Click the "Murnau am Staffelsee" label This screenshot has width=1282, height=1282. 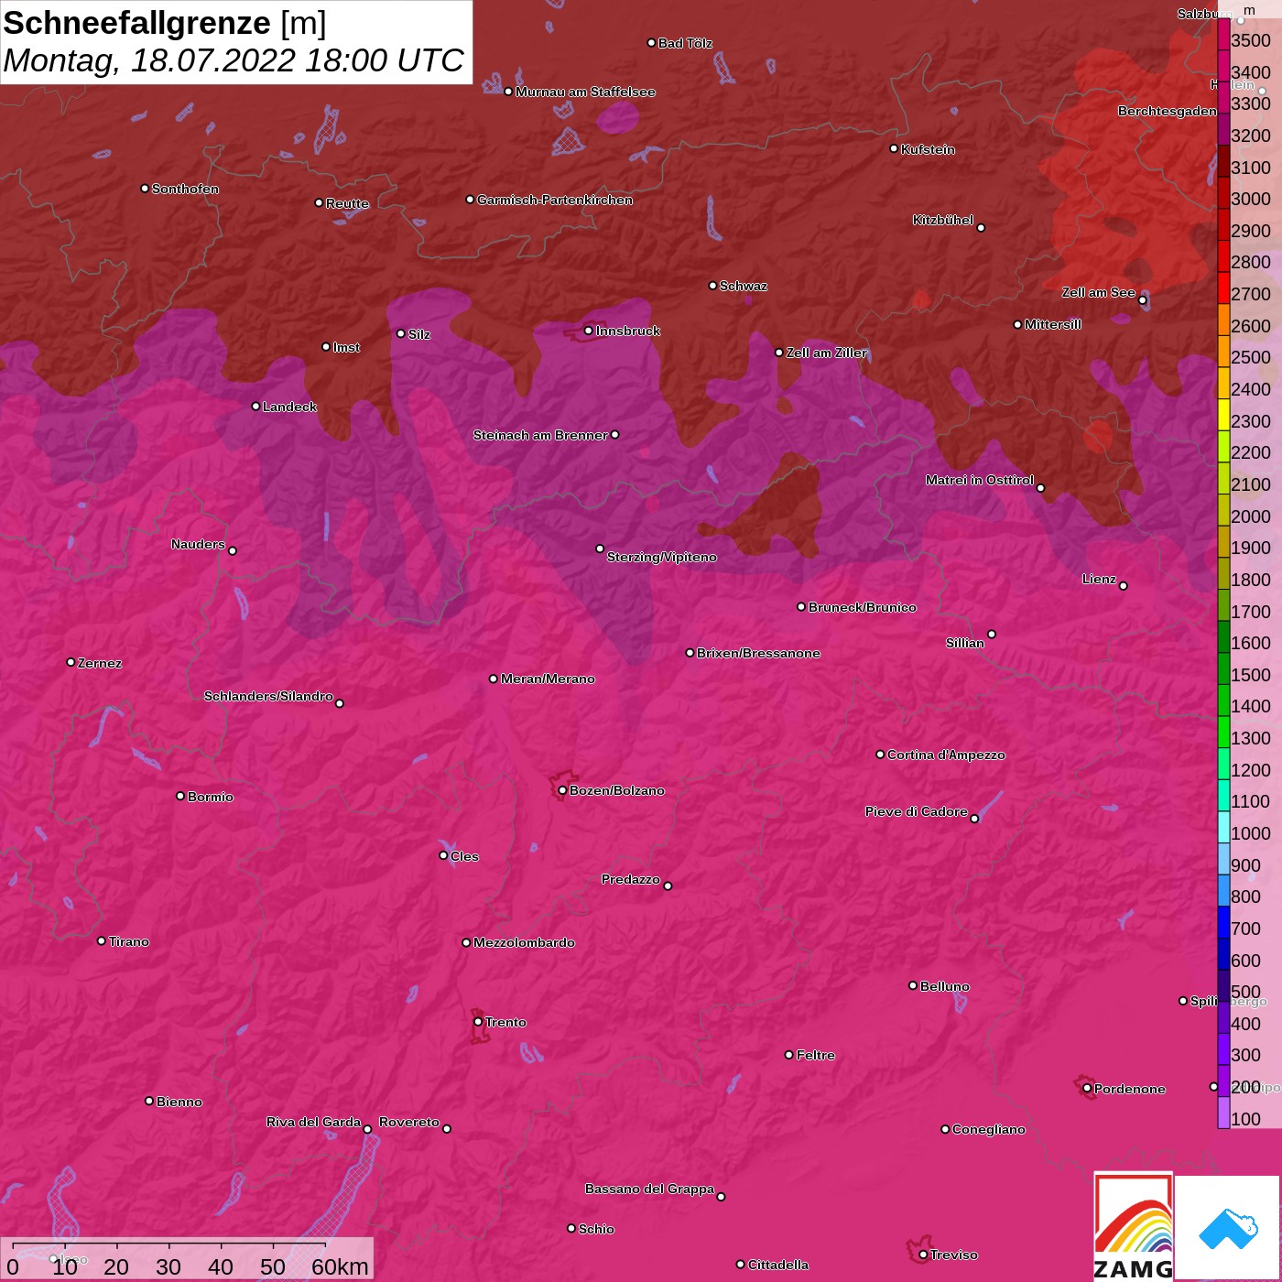click(x=585, y=92)
